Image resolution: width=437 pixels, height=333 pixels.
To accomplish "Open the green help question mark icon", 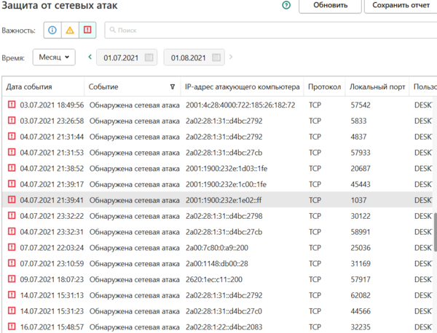I will [x=286, y=6].
